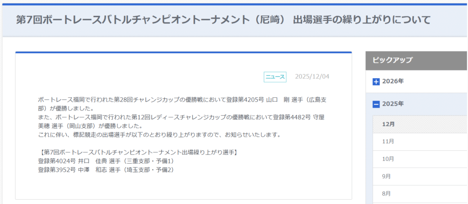Expand the 2026年 archive section
Viewport: 468px width, 204px height.
(393, 82)
